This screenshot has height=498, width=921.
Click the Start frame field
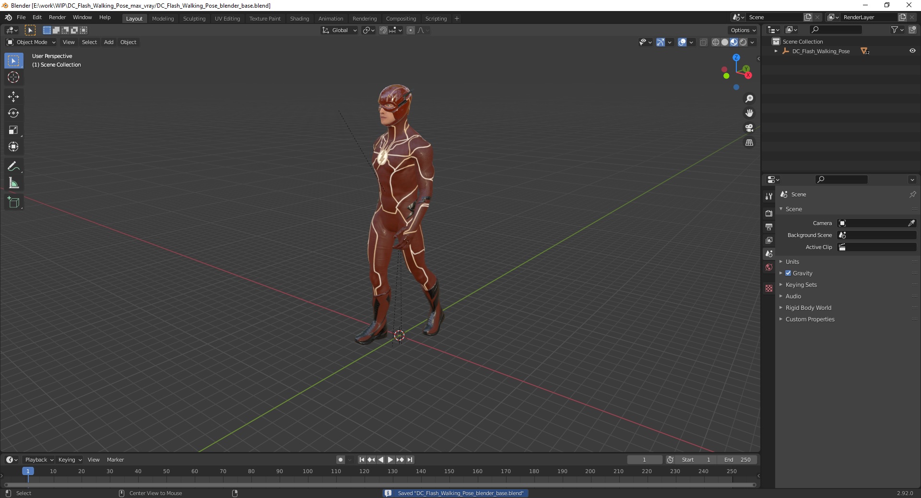[x=697, y=460]
